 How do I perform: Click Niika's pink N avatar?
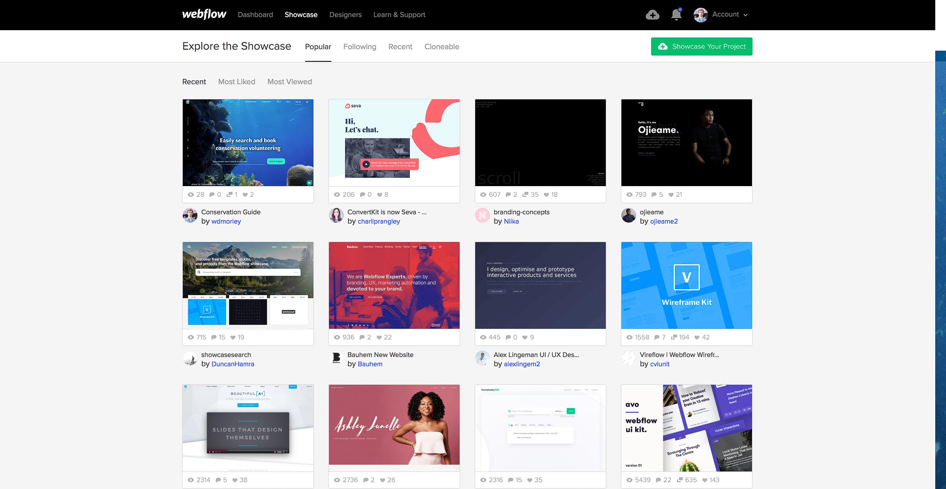pos(483,215)
